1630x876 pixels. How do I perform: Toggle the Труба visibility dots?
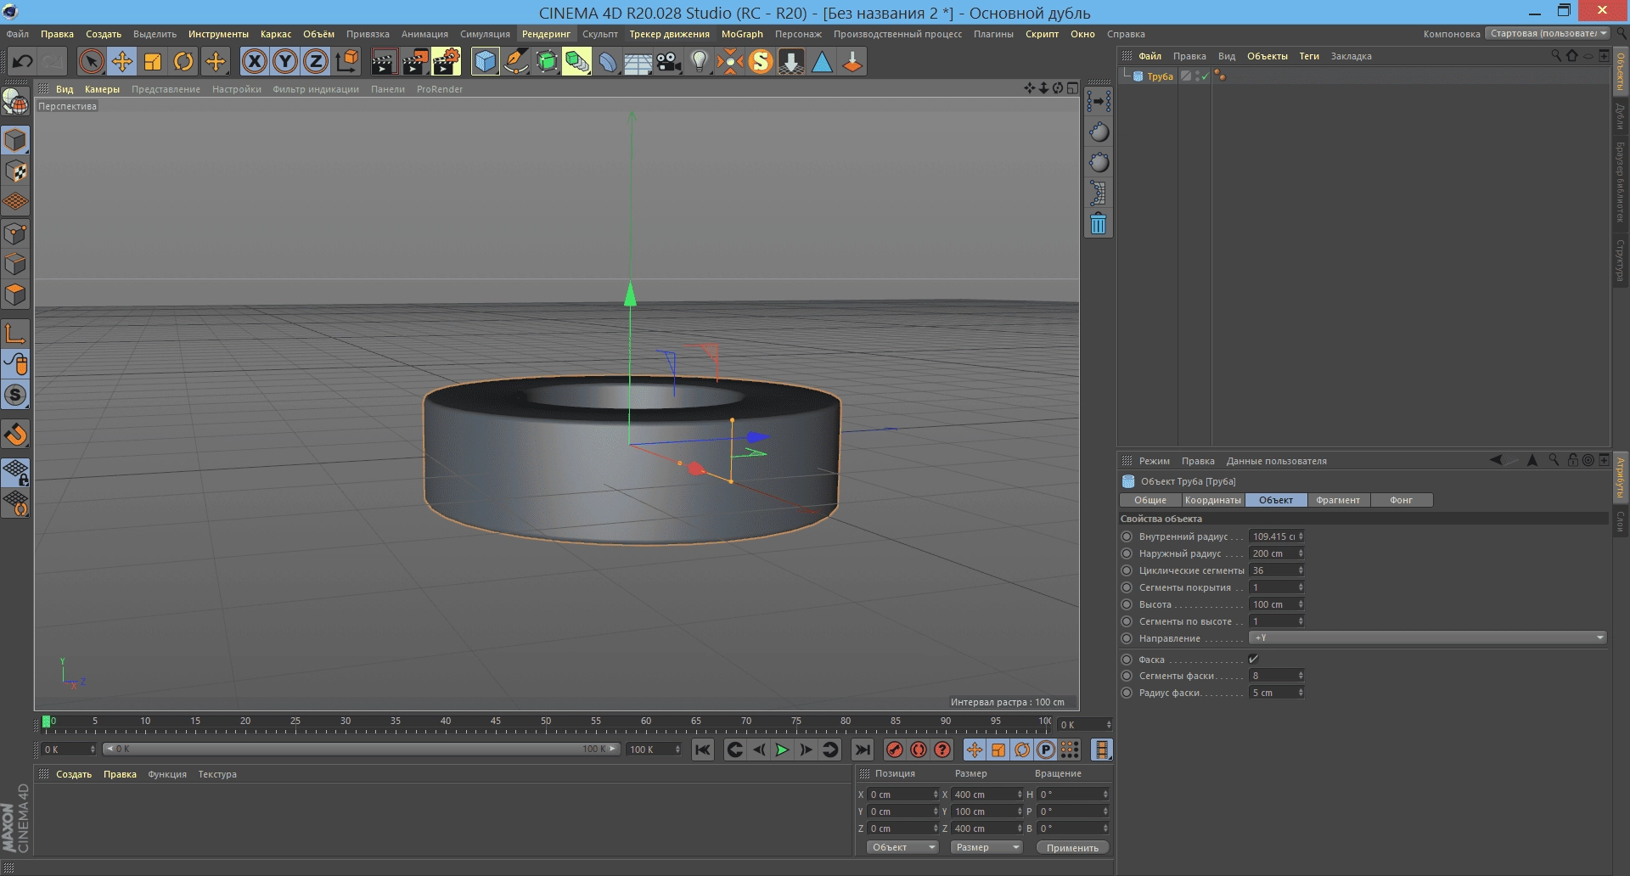point(1197,76)
